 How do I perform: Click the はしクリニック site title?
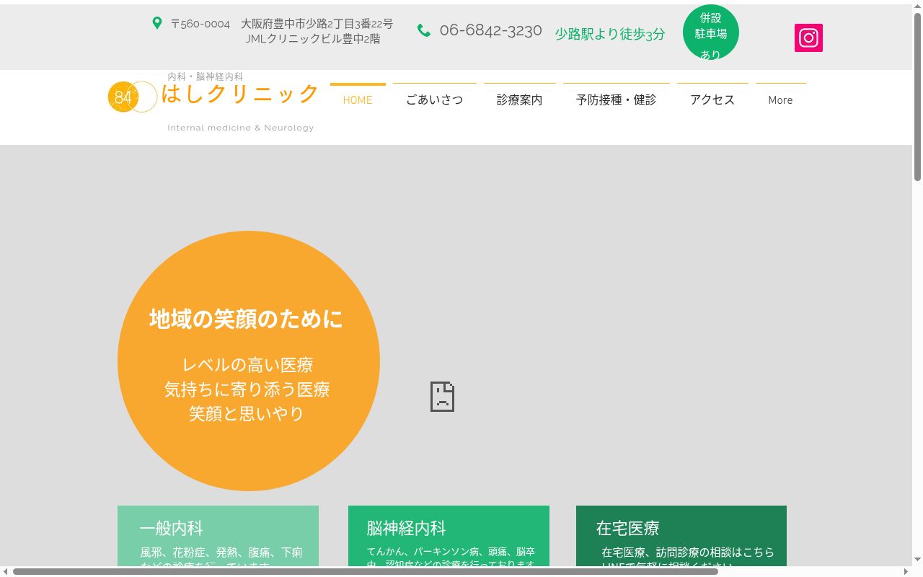240,94
